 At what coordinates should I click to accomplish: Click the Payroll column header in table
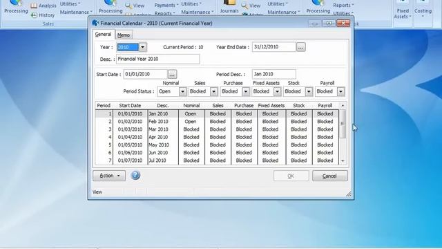tap(325, 106)
